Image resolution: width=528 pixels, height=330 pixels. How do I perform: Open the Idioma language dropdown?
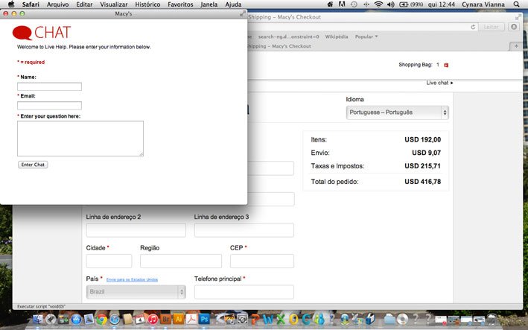(398, 112)
